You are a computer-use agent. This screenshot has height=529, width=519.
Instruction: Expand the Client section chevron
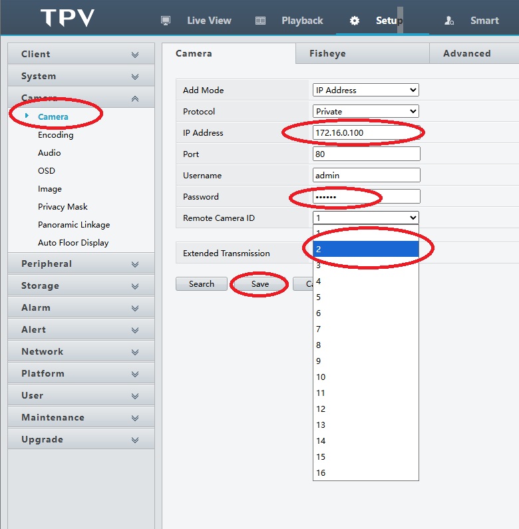point(135,55)
